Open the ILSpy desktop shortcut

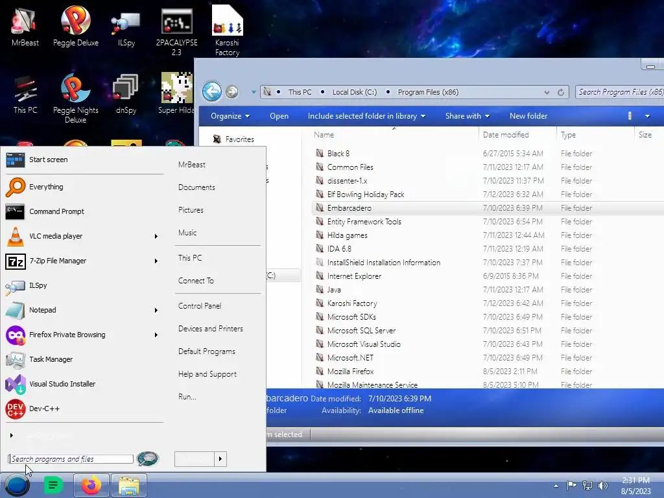coord(126,26)
